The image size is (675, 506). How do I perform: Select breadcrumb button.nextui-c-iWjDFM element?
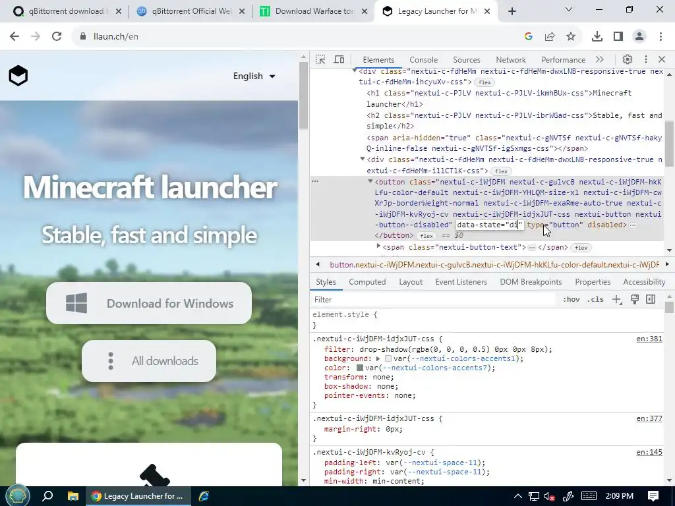[x=494, y=265]
